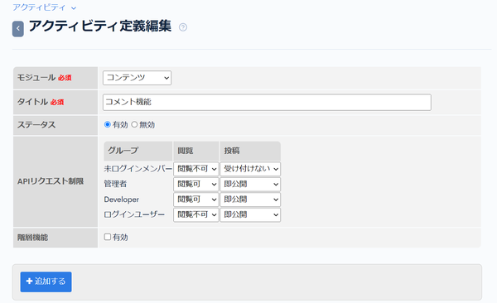The image size is (497, 303).
Task: Click the ログインユーザー group label
Action: tap(134, 214)
